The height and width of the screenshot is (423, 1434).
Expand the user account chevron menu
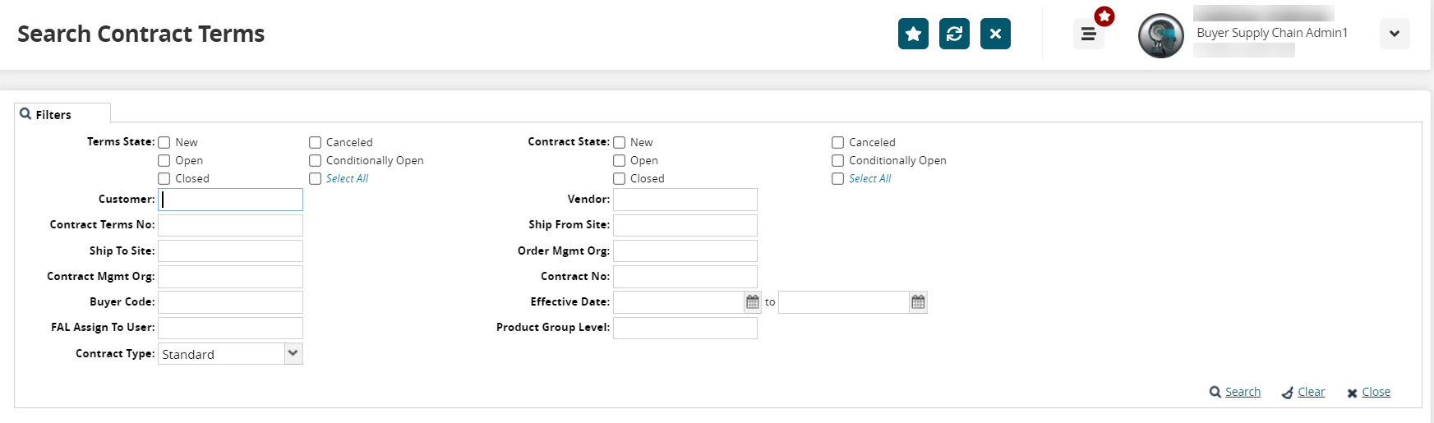click(x=1394, y=34)
